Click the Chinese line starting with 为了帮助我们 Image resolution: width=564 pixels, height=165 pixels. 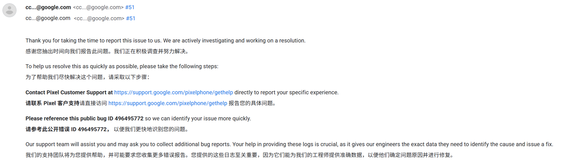(x=86, y=77)
